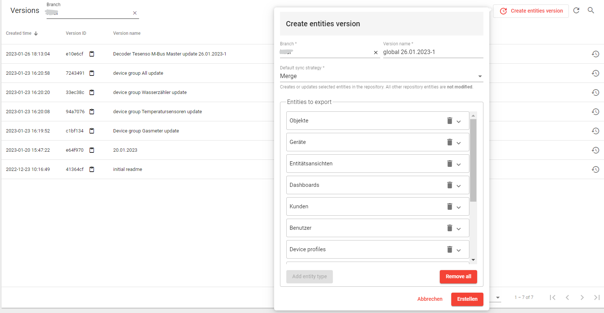Expand the Kunden entity settings
This screenshot has width=604, height=313.
[x=459, y=207]
